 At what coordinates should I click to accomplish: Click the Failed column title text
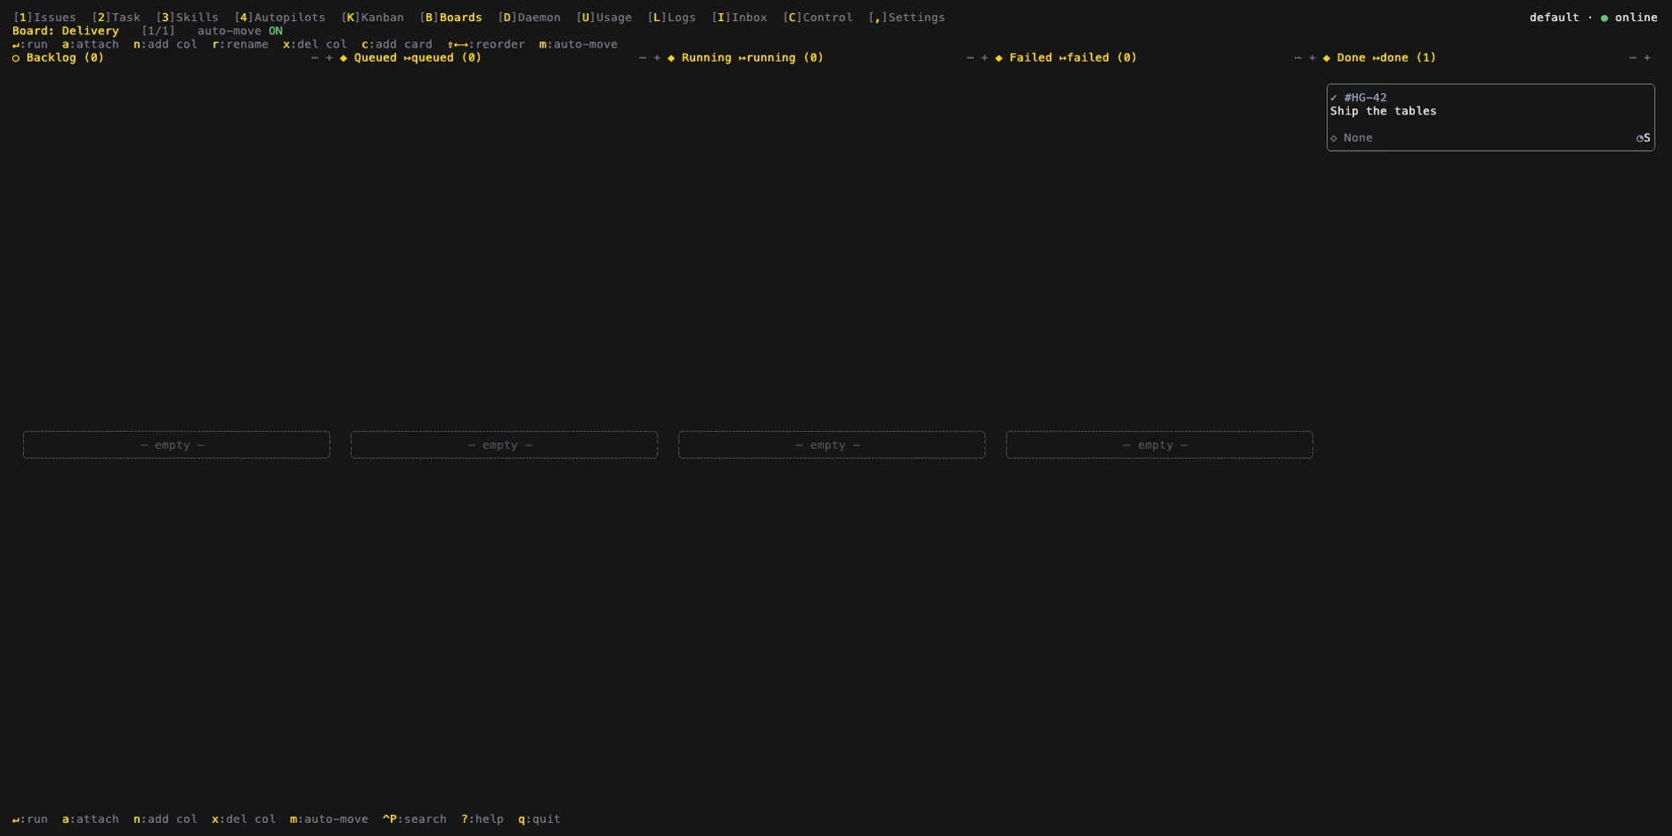pos(1030,58)
